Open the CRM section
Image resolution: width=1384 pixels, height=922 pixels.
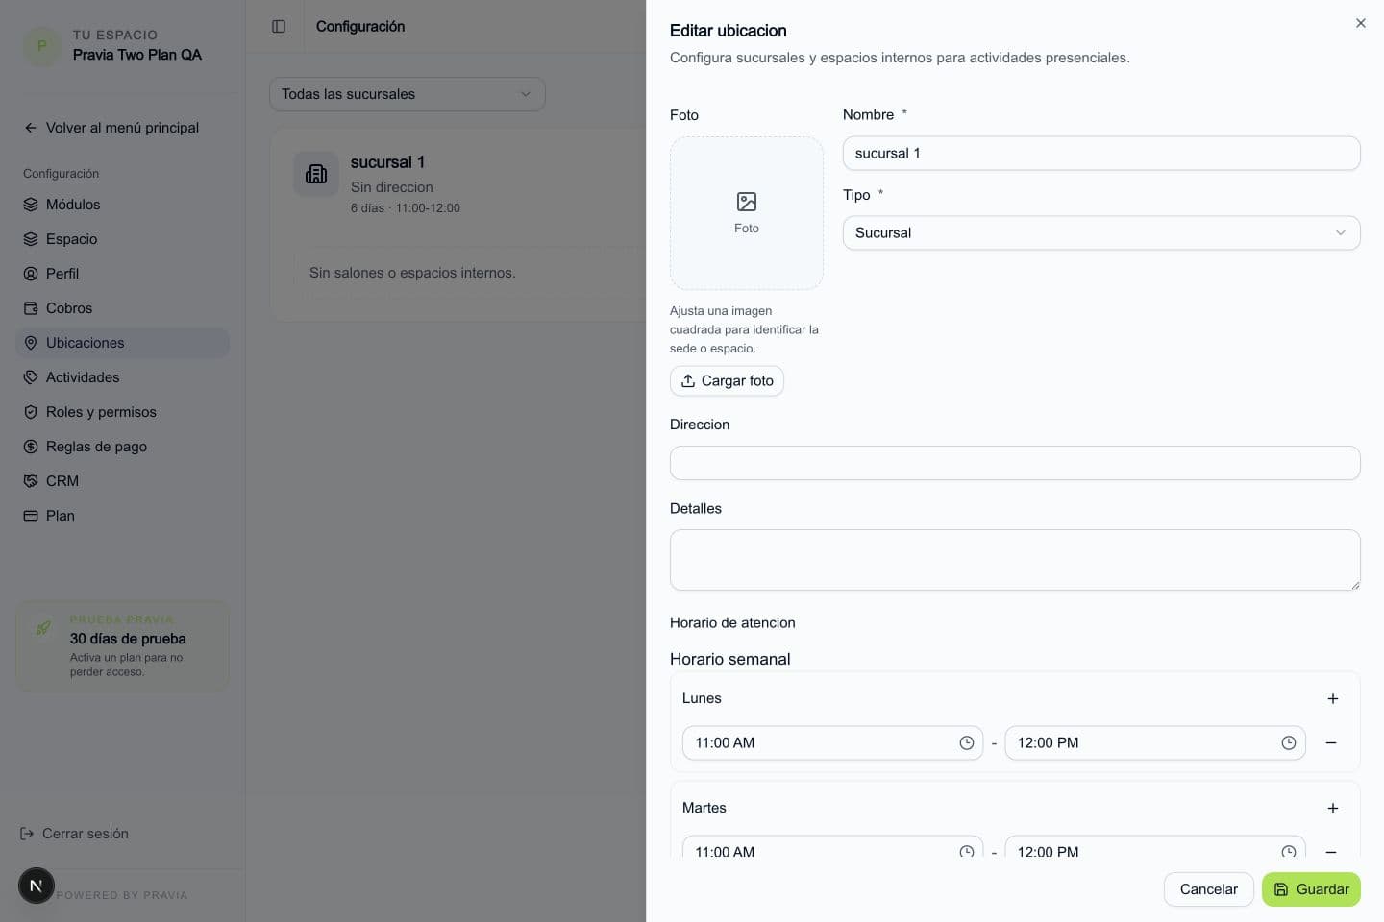tap(123, 481)
